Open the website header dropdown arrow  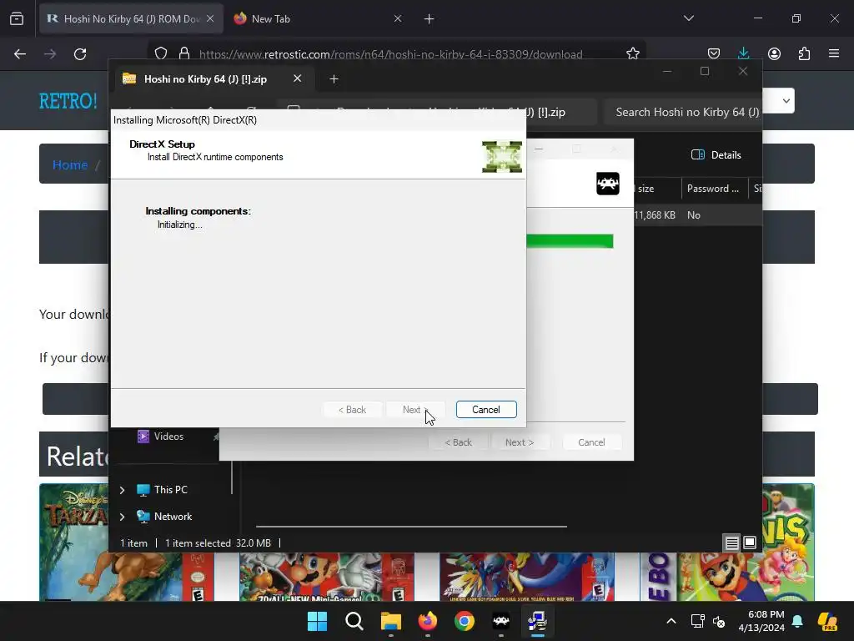coord(786,101)
